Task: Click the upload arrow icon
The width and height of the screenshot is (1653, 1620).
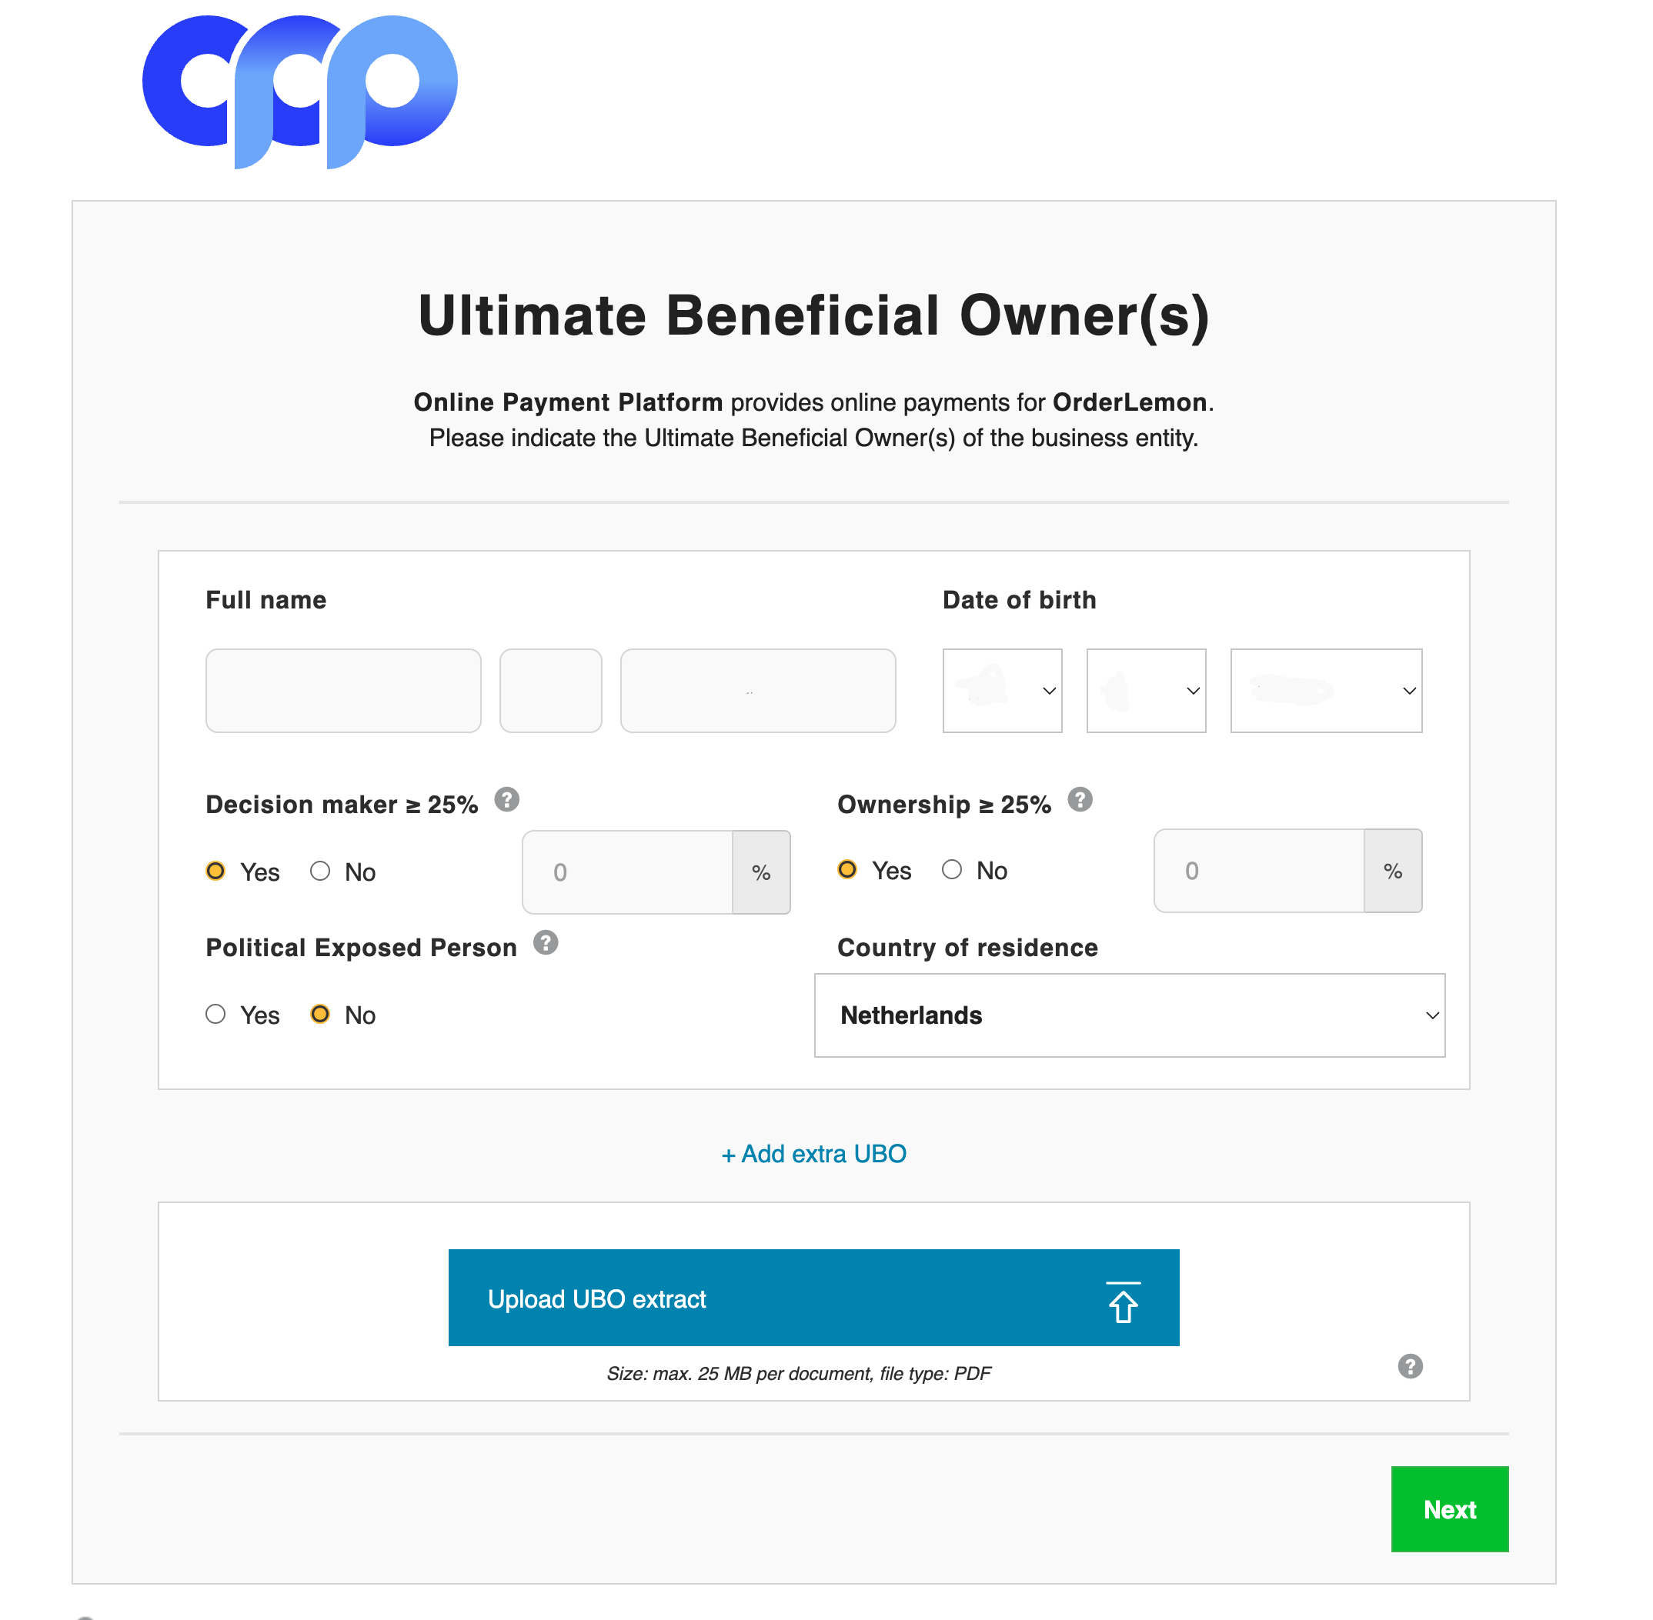Action: tap(1123, 1301)
